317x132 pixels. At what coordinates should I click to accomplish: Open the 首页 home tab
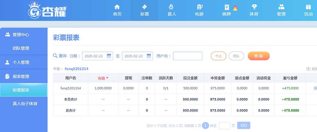click(117, 10)
